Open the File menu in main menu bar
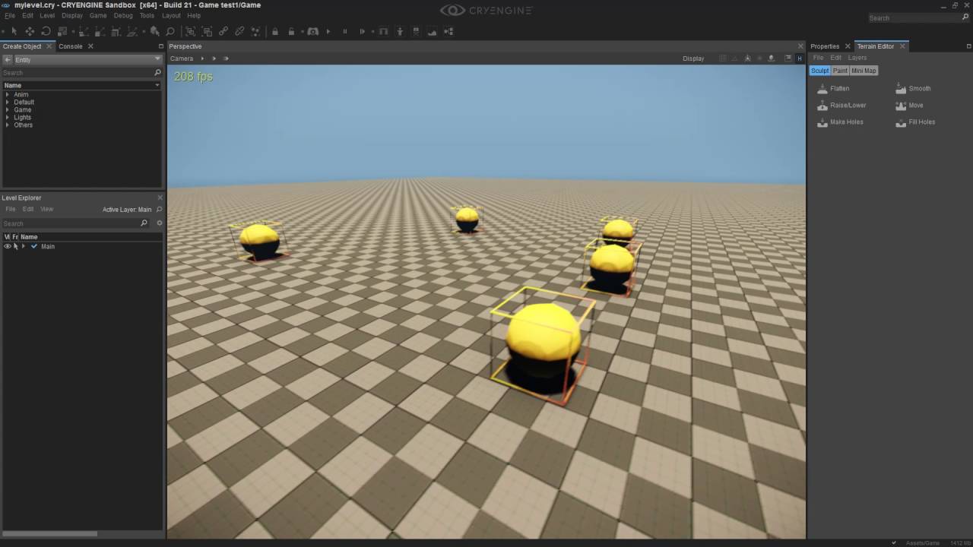 tap(10, 15)
